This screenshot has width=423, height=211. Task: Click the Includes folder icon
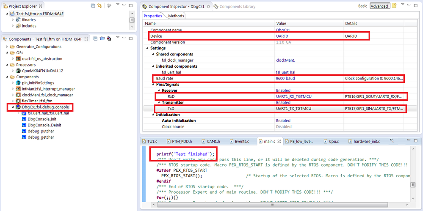[x=18, y=26]
